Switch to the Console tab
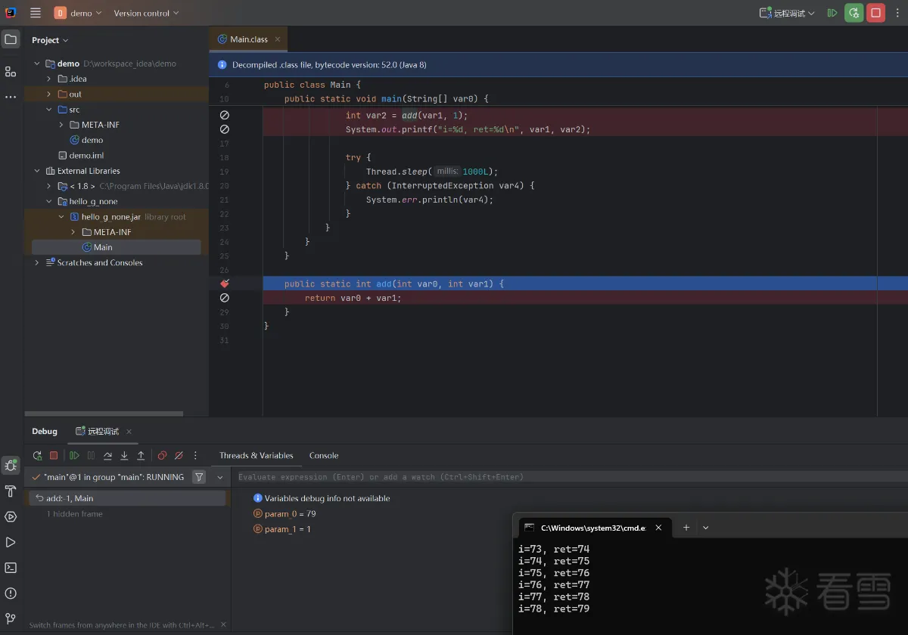The image size is (908, 635). pyautogui.click(x=324, y=455)
